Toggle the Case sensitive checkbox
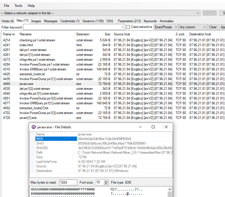This screenshot has height=197, width=225. pos(128,27)
